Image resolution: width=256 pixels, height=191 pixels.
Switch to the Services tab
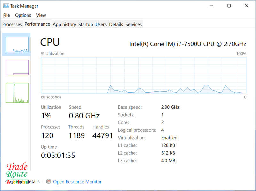[133, 24]
